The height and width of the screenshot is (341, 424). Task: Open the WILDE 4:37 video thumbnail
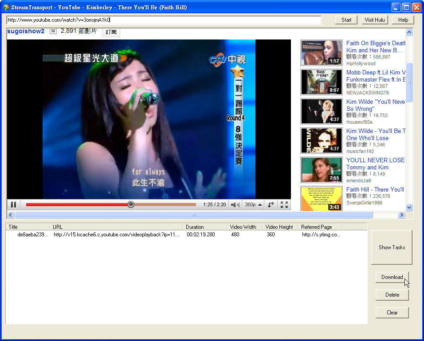[x=322, y=141]
